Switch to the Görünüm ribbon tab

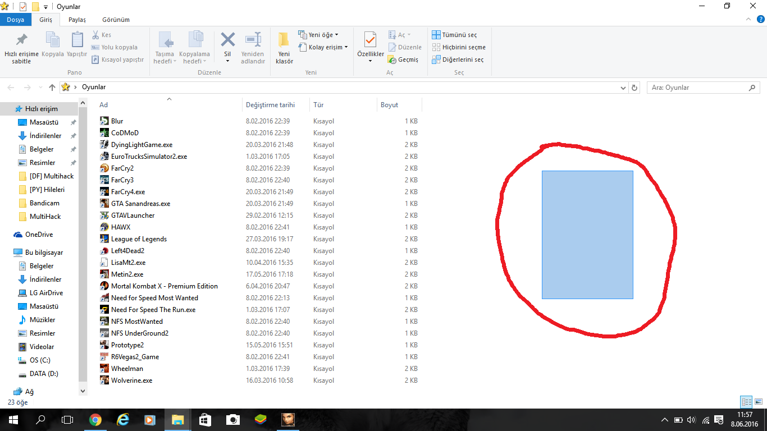(x=116, y=20)
